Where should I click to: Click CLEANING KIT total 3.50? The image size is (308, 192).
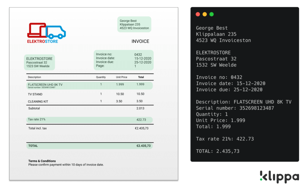(140, 101)
